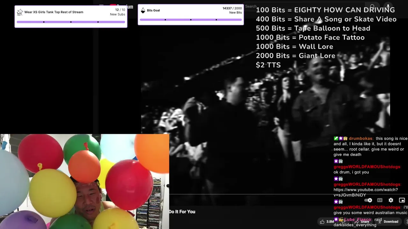Viewport: 408px width, 229px height.
Task: Switch to miniplayer mode
Action: click(x=402, y=200)
